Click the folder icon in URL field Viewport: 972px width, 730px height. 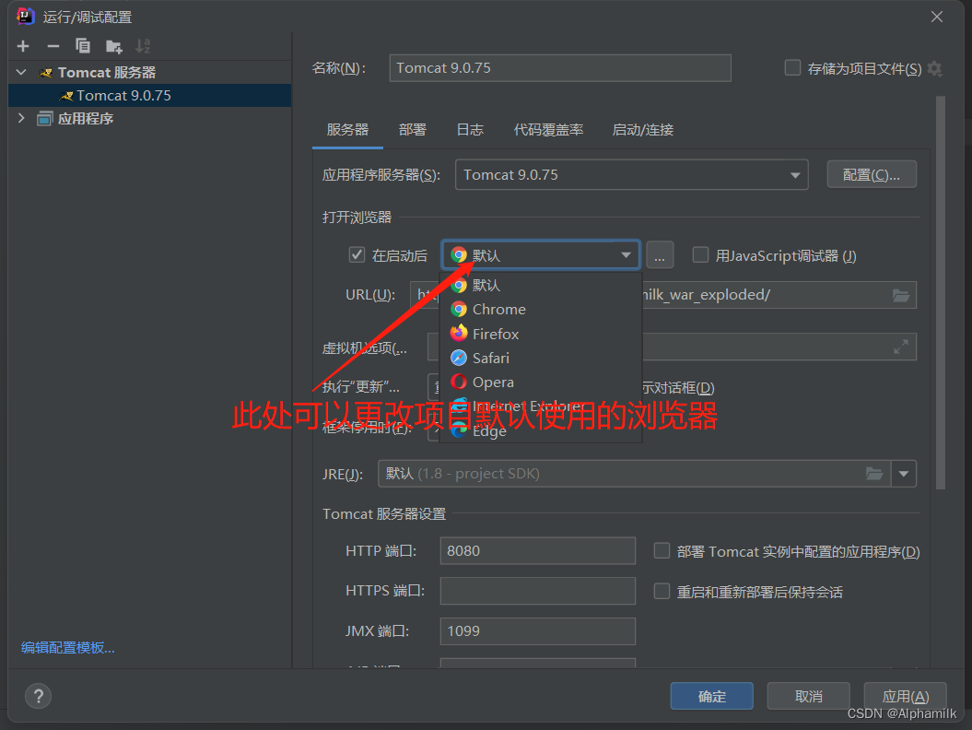901,295
